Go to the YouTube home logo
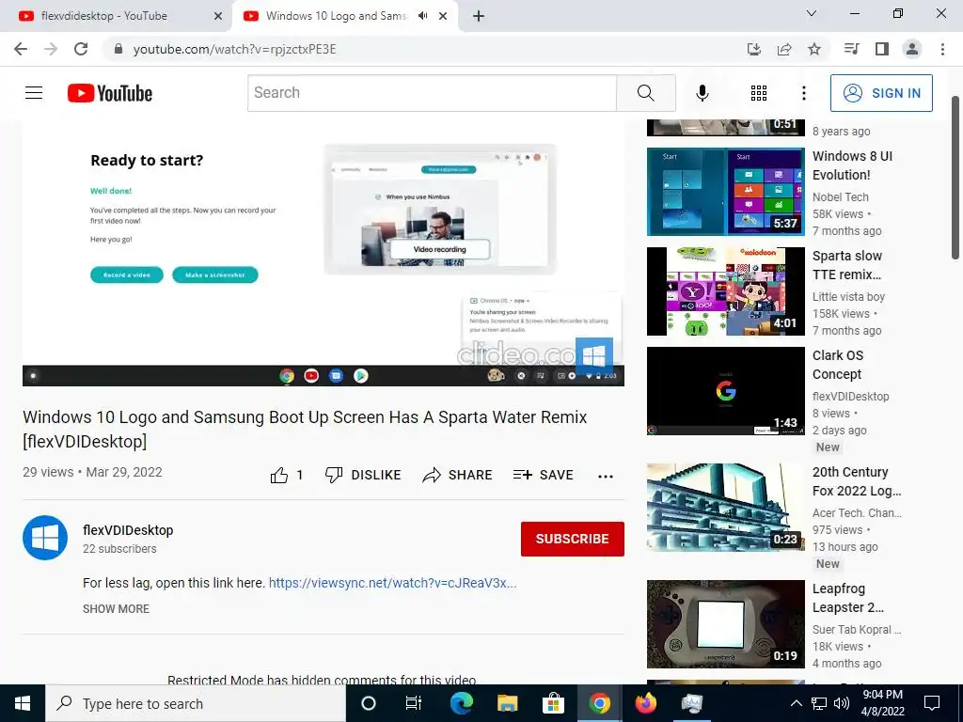The image size is (963, 722). point(110,93)
